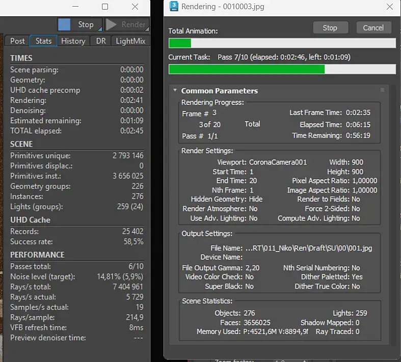The image size is (401, 362).
Task: Click the 'Noise level (target):' value 14,81% (5,9%)
Action: coord(120,276)
